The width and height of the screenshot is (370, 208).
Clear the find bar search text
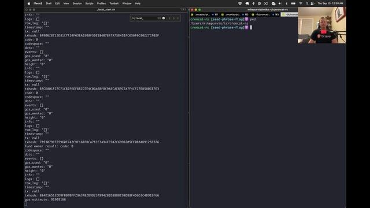pos(164,18)
